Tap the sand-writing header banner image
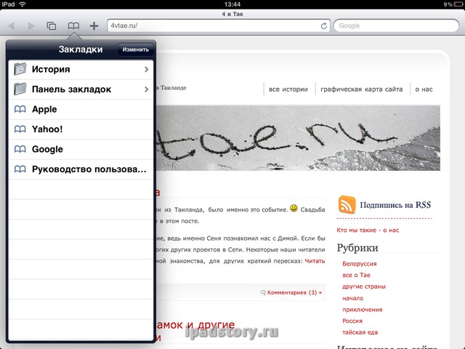 [298, 138]
